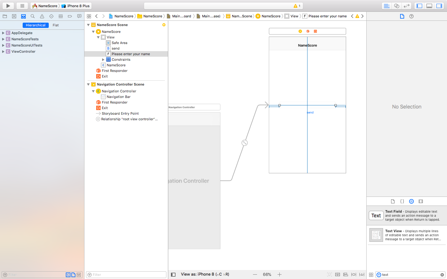Open the find navigator magnifier
This screenshot has width=447, height=279.
tap(33, 16)
